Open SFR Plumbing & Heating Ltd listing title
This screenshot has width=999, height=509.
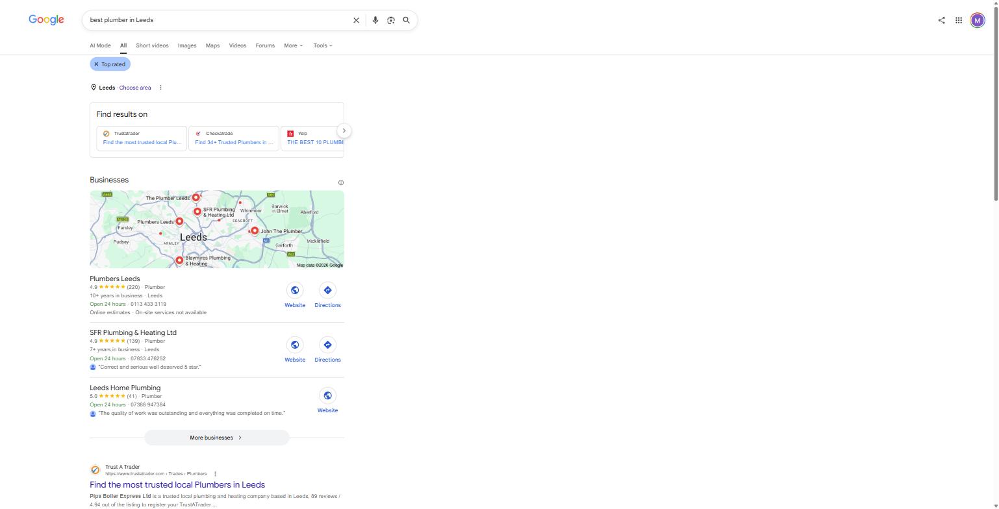click(133, 333)
